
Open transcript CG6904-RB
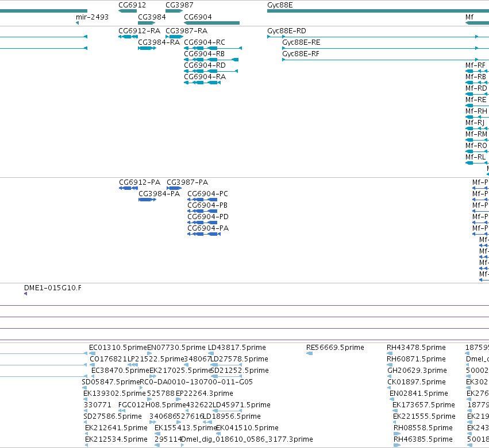click(x=204, y=54)
